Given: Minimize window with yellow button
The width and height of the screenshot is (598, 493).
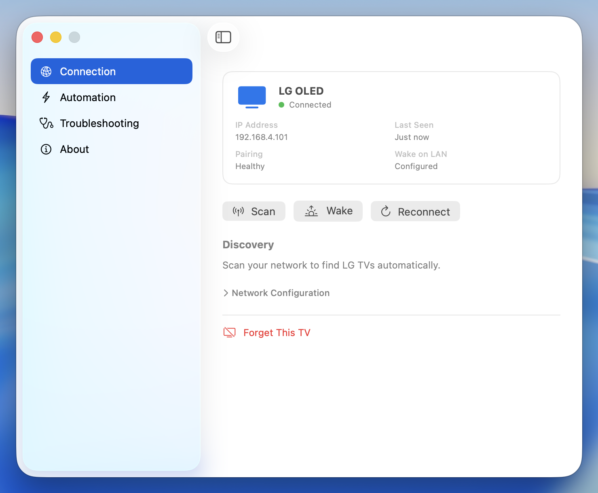Looking at the screenshot, I should point(56,37).
